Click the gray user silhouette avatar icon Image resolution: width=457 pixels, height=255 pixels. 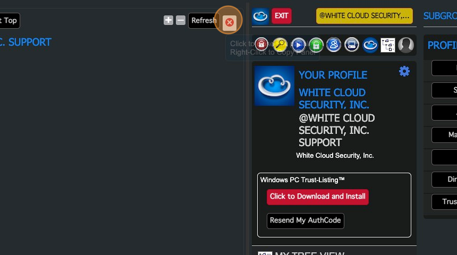tap(406, 45)
